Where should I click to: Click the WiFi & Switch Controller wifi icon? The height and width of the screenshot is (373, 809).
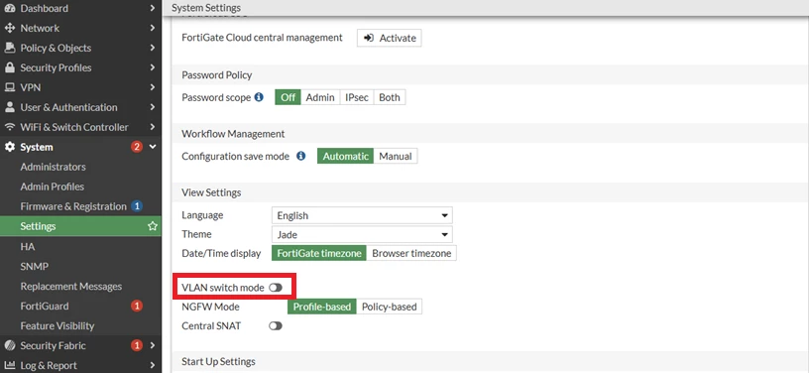point(9,127)
